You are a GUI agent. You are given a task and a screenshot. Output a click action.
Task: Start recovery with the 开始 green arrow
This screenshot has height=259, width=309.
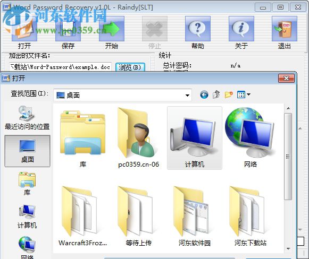click(x=112, y=29)
